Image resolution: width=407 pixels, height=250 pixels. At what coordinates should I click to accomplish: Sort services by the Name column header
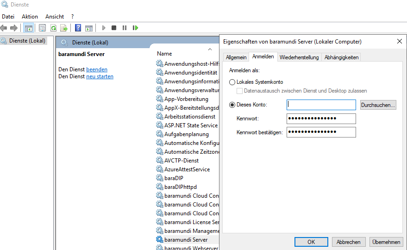164,54
